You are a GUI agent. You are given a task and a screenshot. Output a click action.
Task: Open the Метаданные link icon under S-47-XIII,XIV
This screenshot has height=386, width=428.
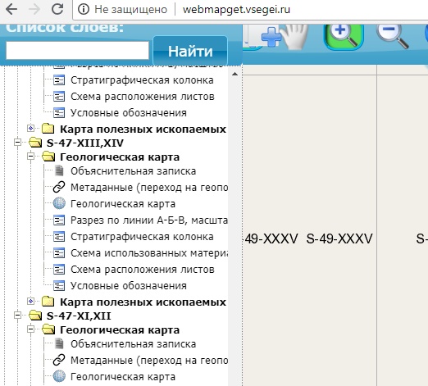tap(59, 187)
